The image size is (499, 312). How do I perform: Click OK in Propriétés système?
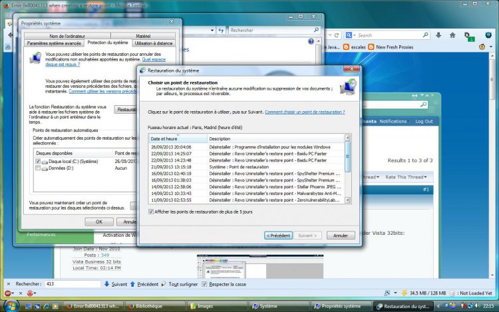pos(99,222)
